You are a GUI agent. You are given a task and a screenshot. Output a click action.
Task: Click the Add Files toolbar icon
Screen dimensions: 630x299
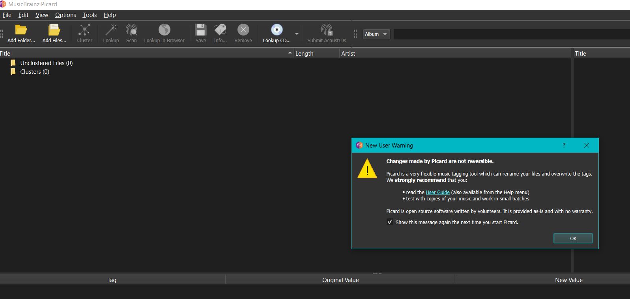[54, 30]
